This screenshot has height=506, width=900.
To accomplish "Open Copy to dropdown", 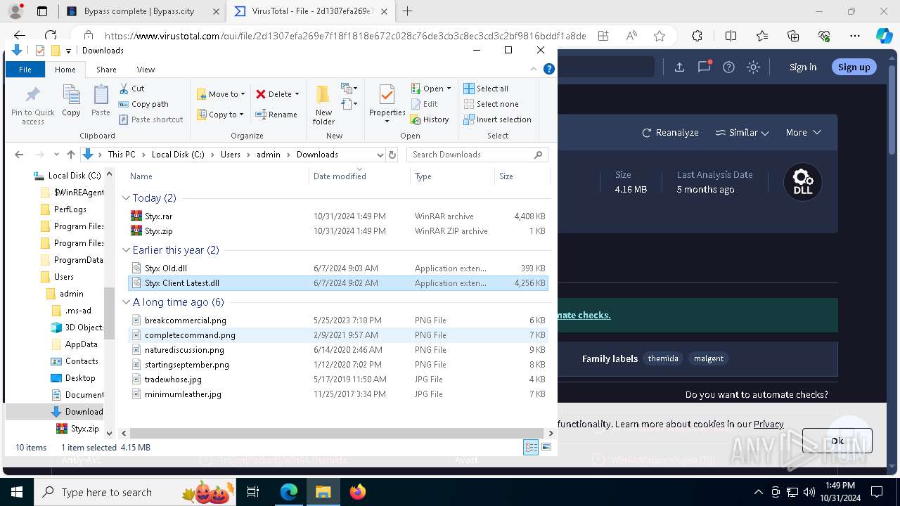I will [220, 115].
